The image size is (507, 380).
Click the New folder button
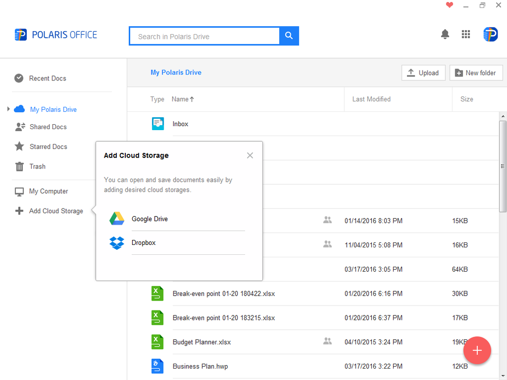click(476, 73)
